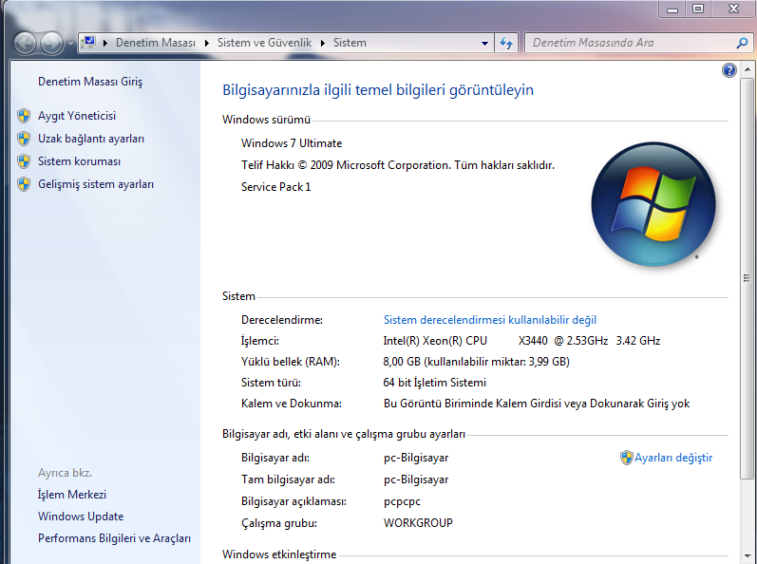Open İşlem Merkezi link
This screenshot has width=757, height=564.
72,495
